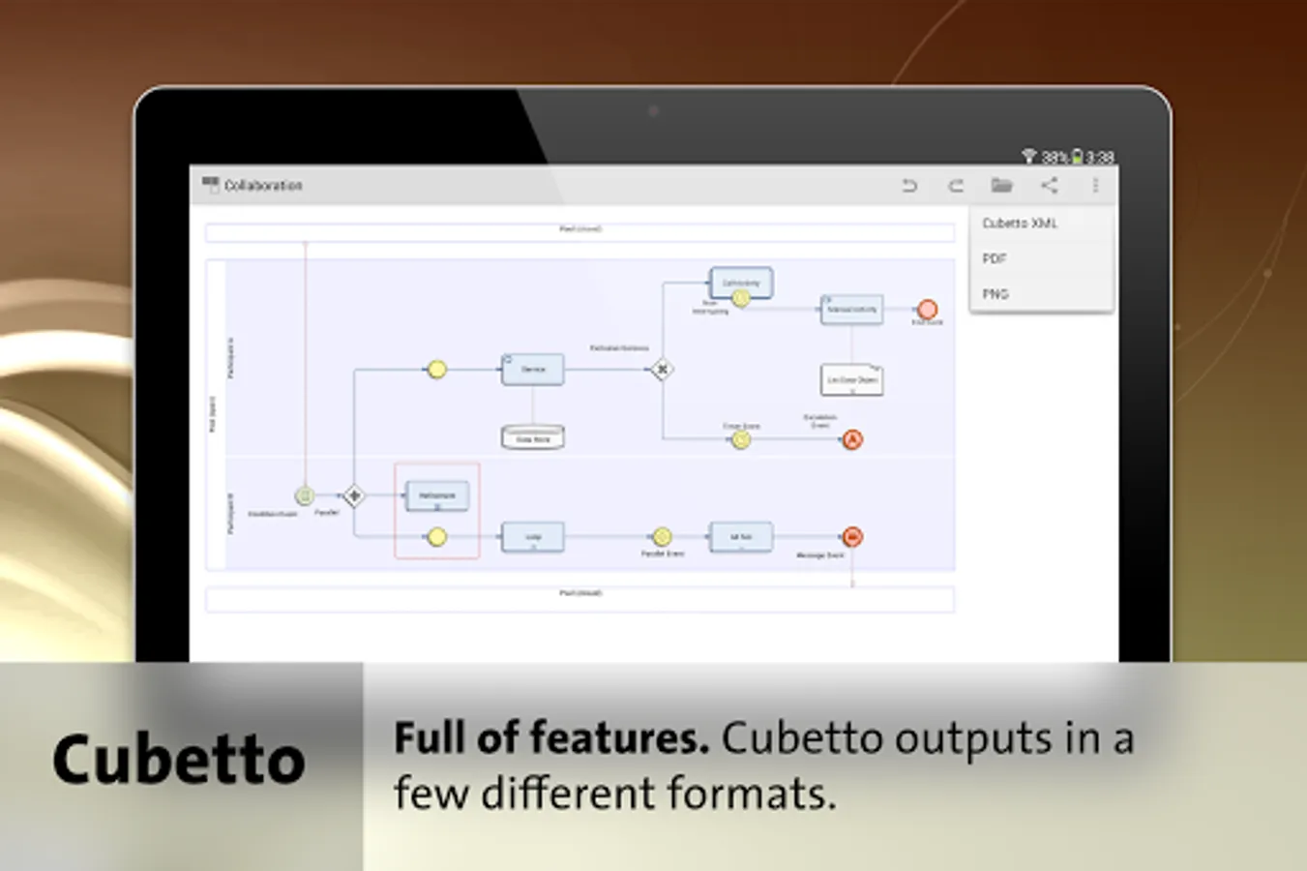This screenshot has width=1307, height=871.
Task: Select yellow Parallel Event after Loop task
Action: 662,536
